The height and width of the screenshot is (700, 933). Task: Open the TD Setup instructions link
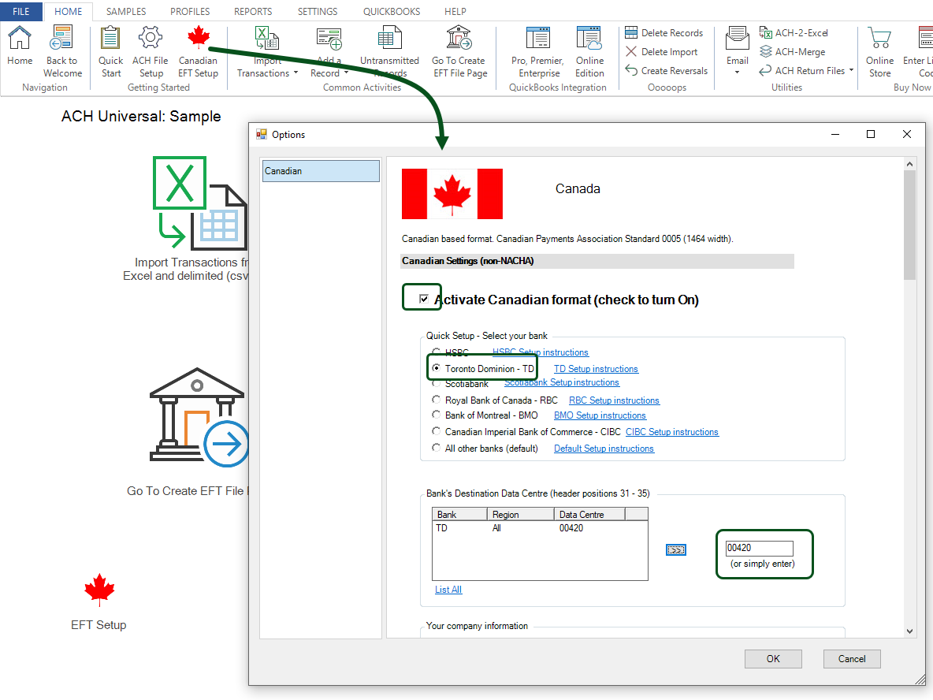pyautogui.click(x=595, y=368)
